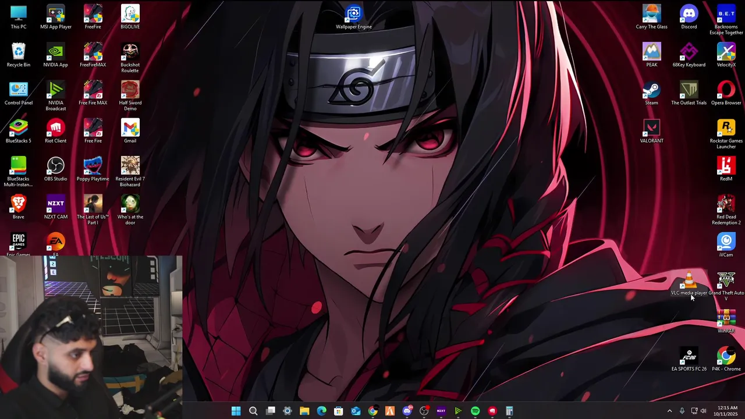The width and height of the screenshot is (745, 419).
Task: Open the P4K - Chrome shortcut
Action: [x=726, y=359]
